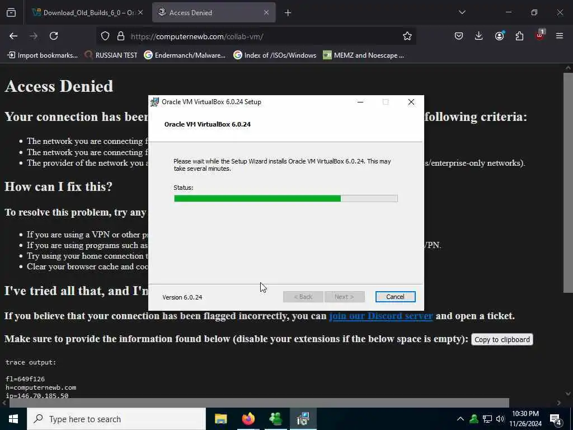Click the VirtualBox installer taskbar icon
The height and width of the screenshot is (430, 573).
click(x=303, y=419)
